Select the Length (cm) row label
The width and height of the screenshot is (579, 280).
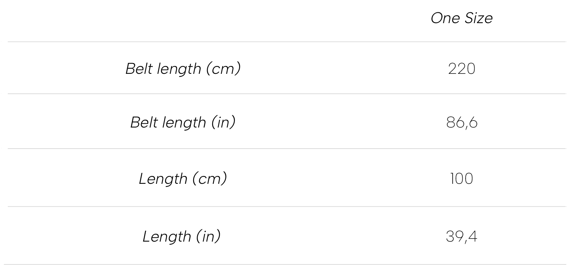[183, 179]
